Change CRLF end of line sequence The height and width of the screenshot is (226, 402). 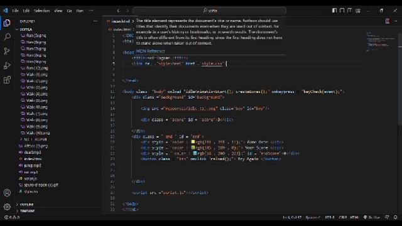click(342, 217)
